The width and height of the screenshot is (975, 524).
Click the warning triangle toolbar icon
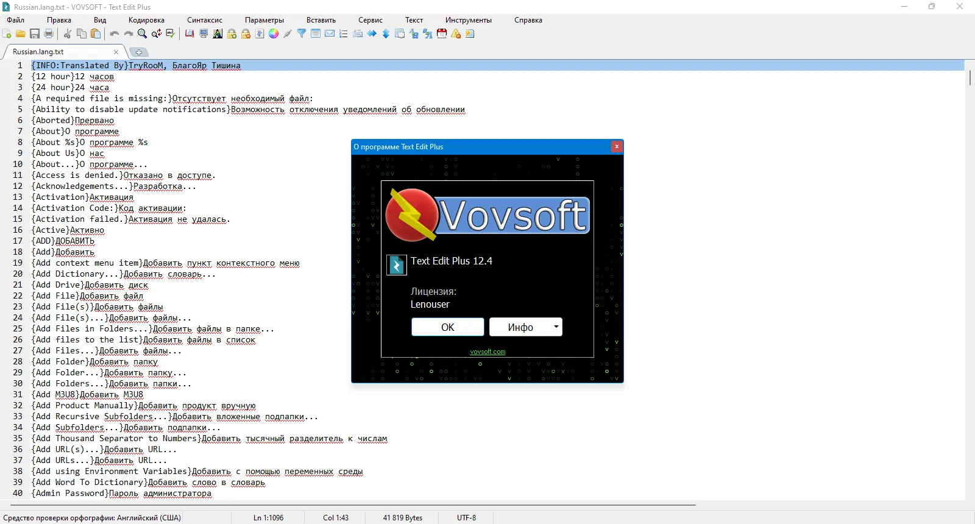click(456, 34)
